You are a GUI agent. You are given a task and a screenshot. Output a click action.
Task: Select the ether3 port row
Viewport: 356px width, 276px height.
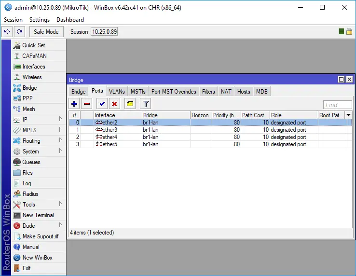point(210,130)
